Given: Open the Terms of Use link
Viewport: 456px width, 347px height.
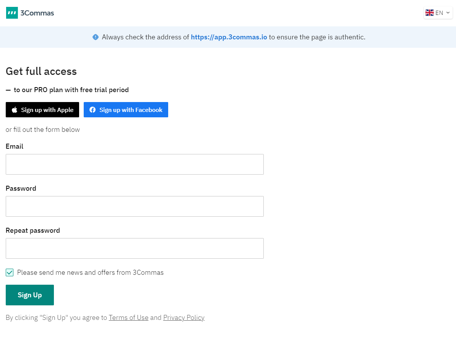Looking at the screenshot, I should pos(128,318).
